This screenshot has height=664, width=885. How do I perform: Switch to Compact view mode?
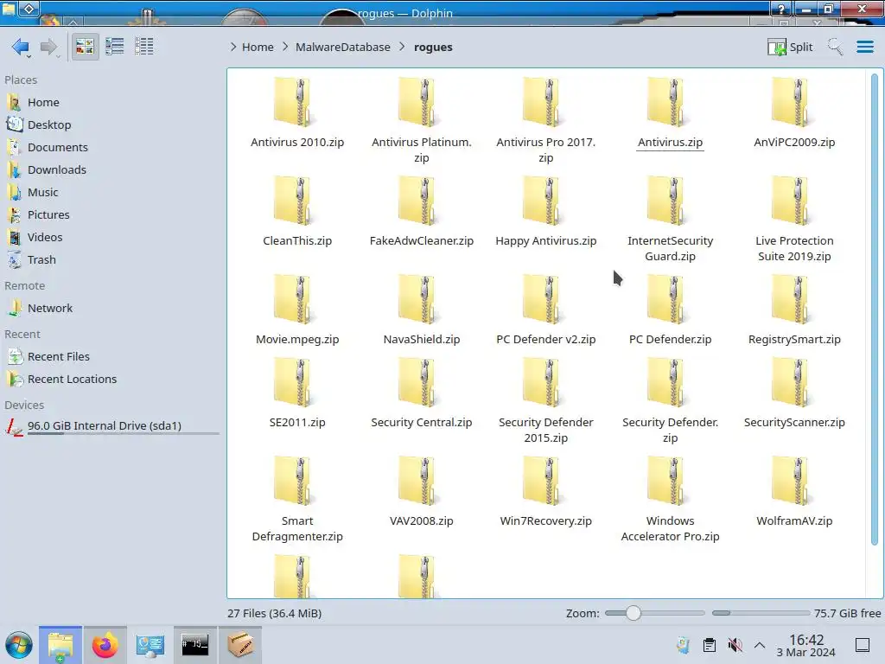(x=115, y=47)
